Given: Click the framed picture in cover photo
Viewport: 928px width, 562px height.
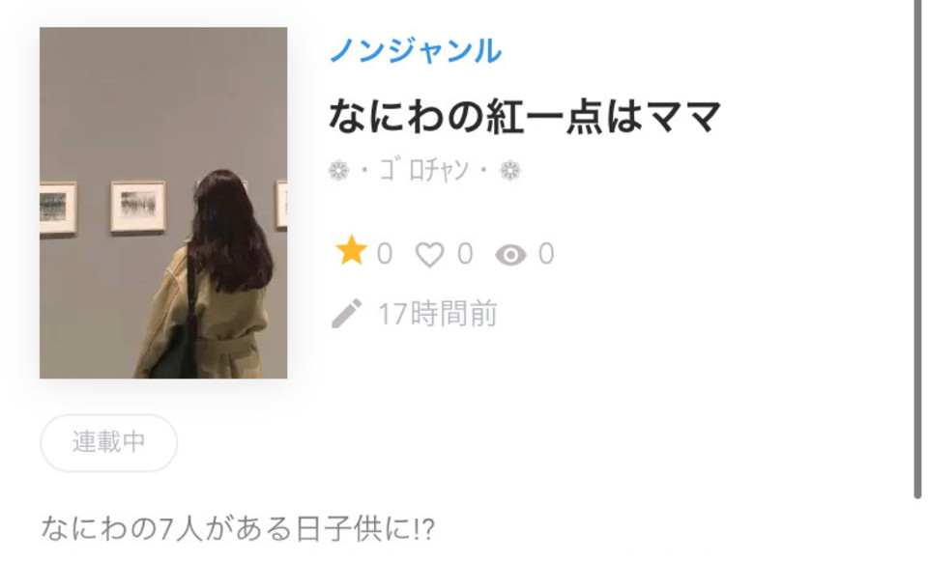Looking at the screenshot, I should (x=138, y=207).
